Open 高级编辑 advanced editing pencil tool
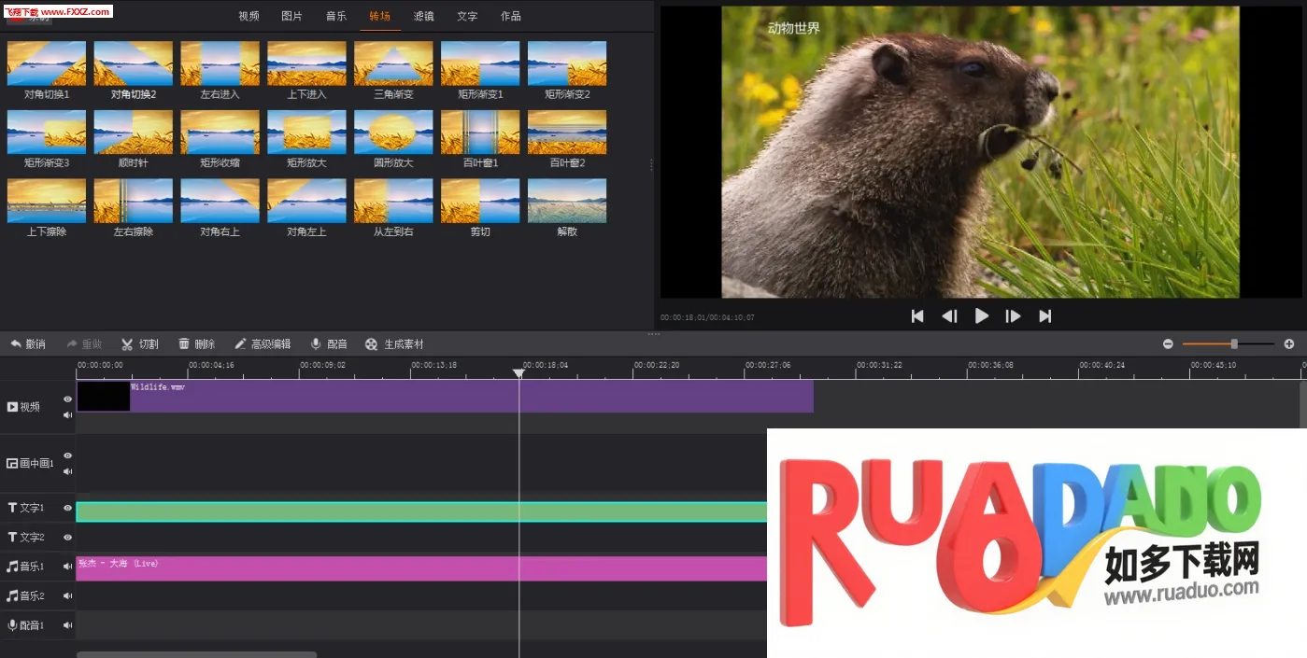The image size is (1307, 658). click(262, 344)
